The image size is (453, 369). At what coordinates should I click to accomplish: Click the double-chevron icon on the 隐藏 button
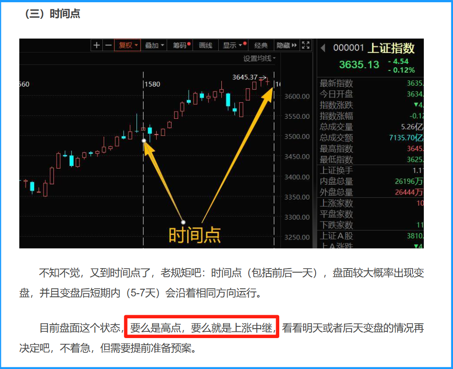coord(295,45)
